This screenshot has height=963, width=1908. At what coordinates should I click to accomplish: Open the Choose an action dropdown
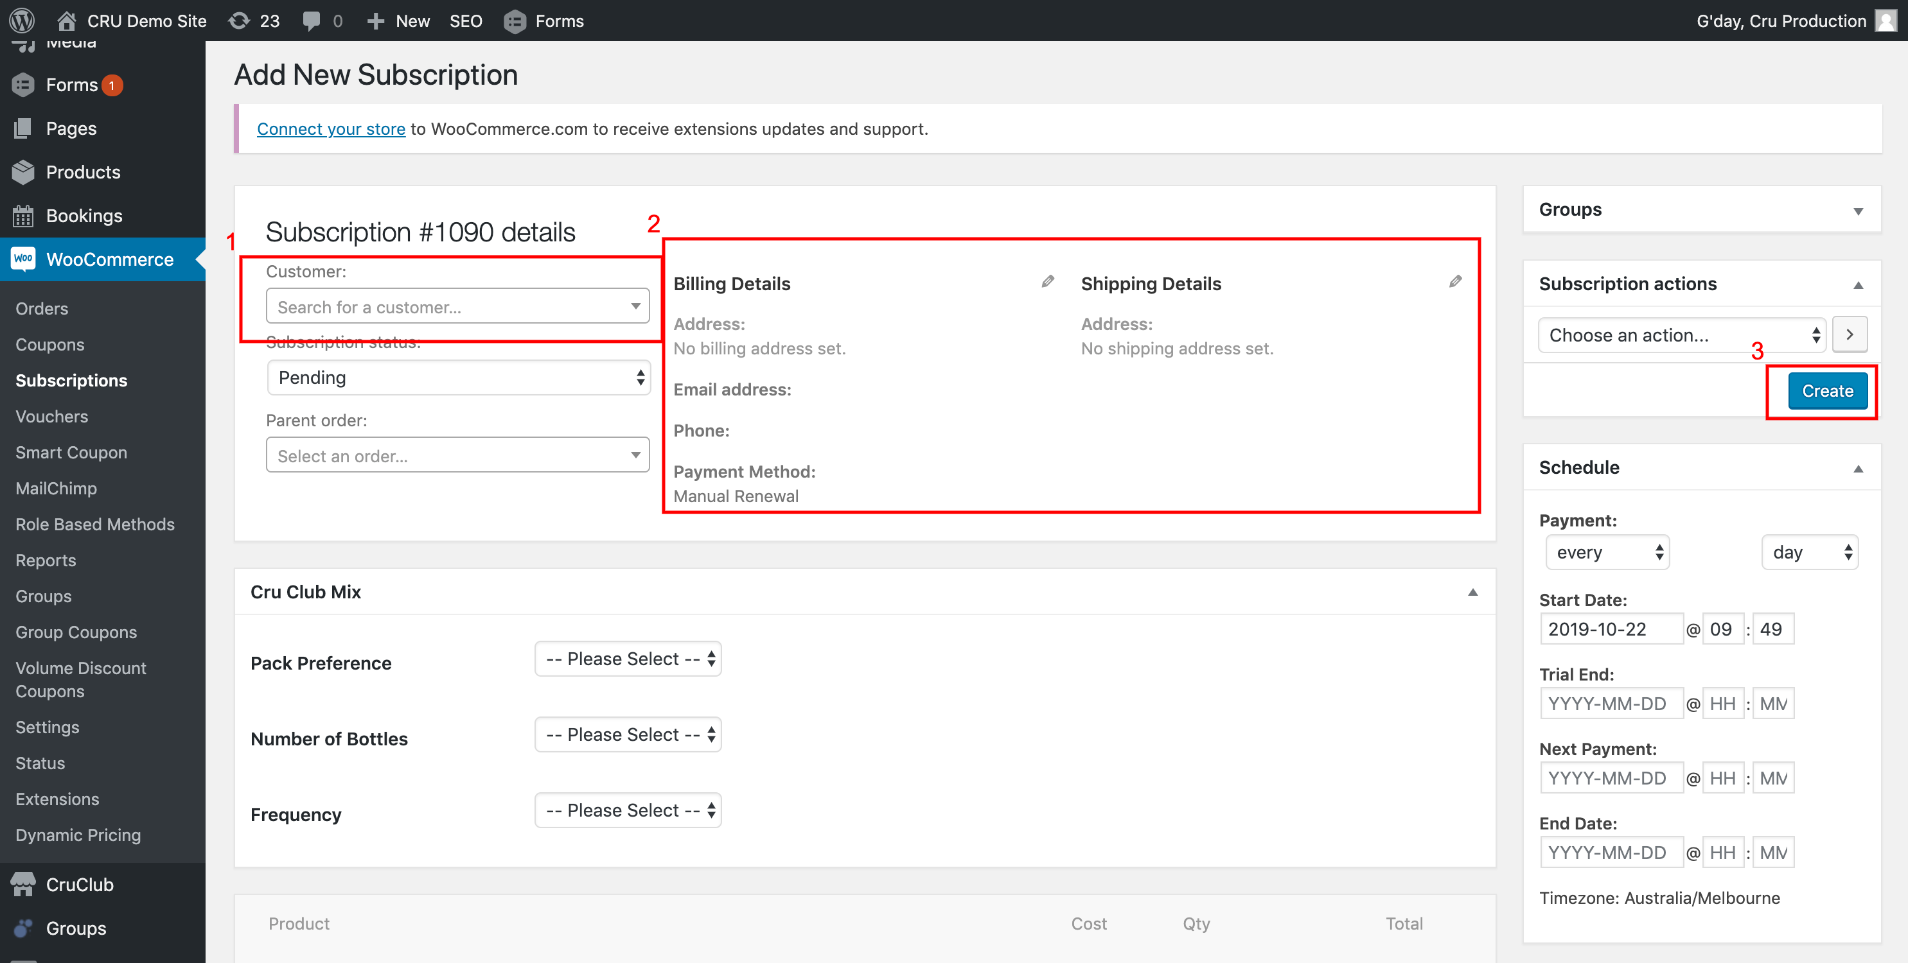pyautogui.click(x=1682, y=334)
